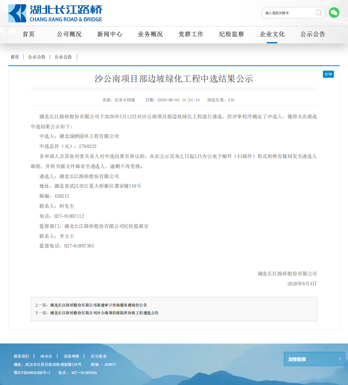Click 联系我们 in the footer
The width and height of the screenshot is (348, 385).
point(21,356)
